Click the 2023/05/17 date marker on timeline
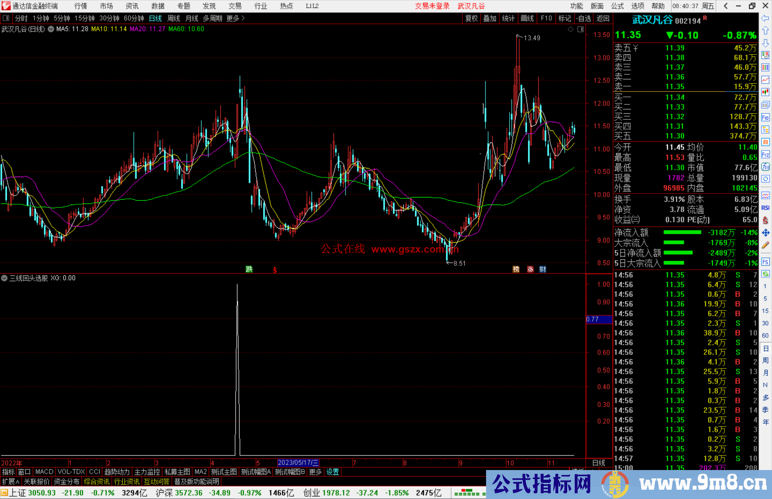The image size is (772, 499). pos(298,463)
